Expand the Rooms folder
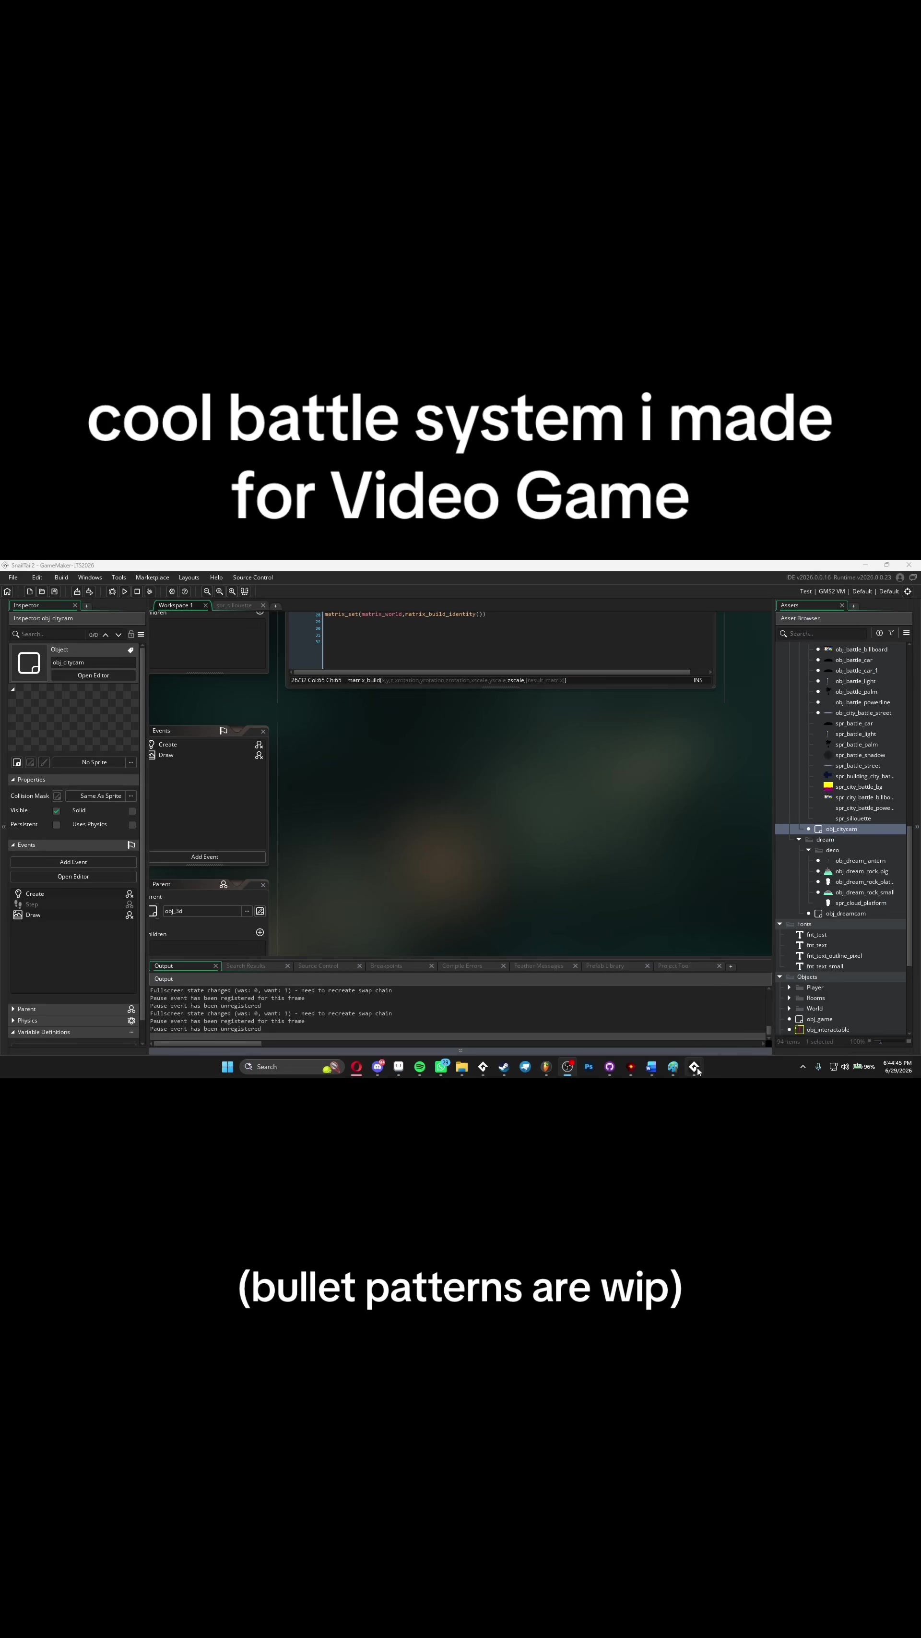Image resolution: width=921 pixels, height=1638 pixels. tap(790, 999)
